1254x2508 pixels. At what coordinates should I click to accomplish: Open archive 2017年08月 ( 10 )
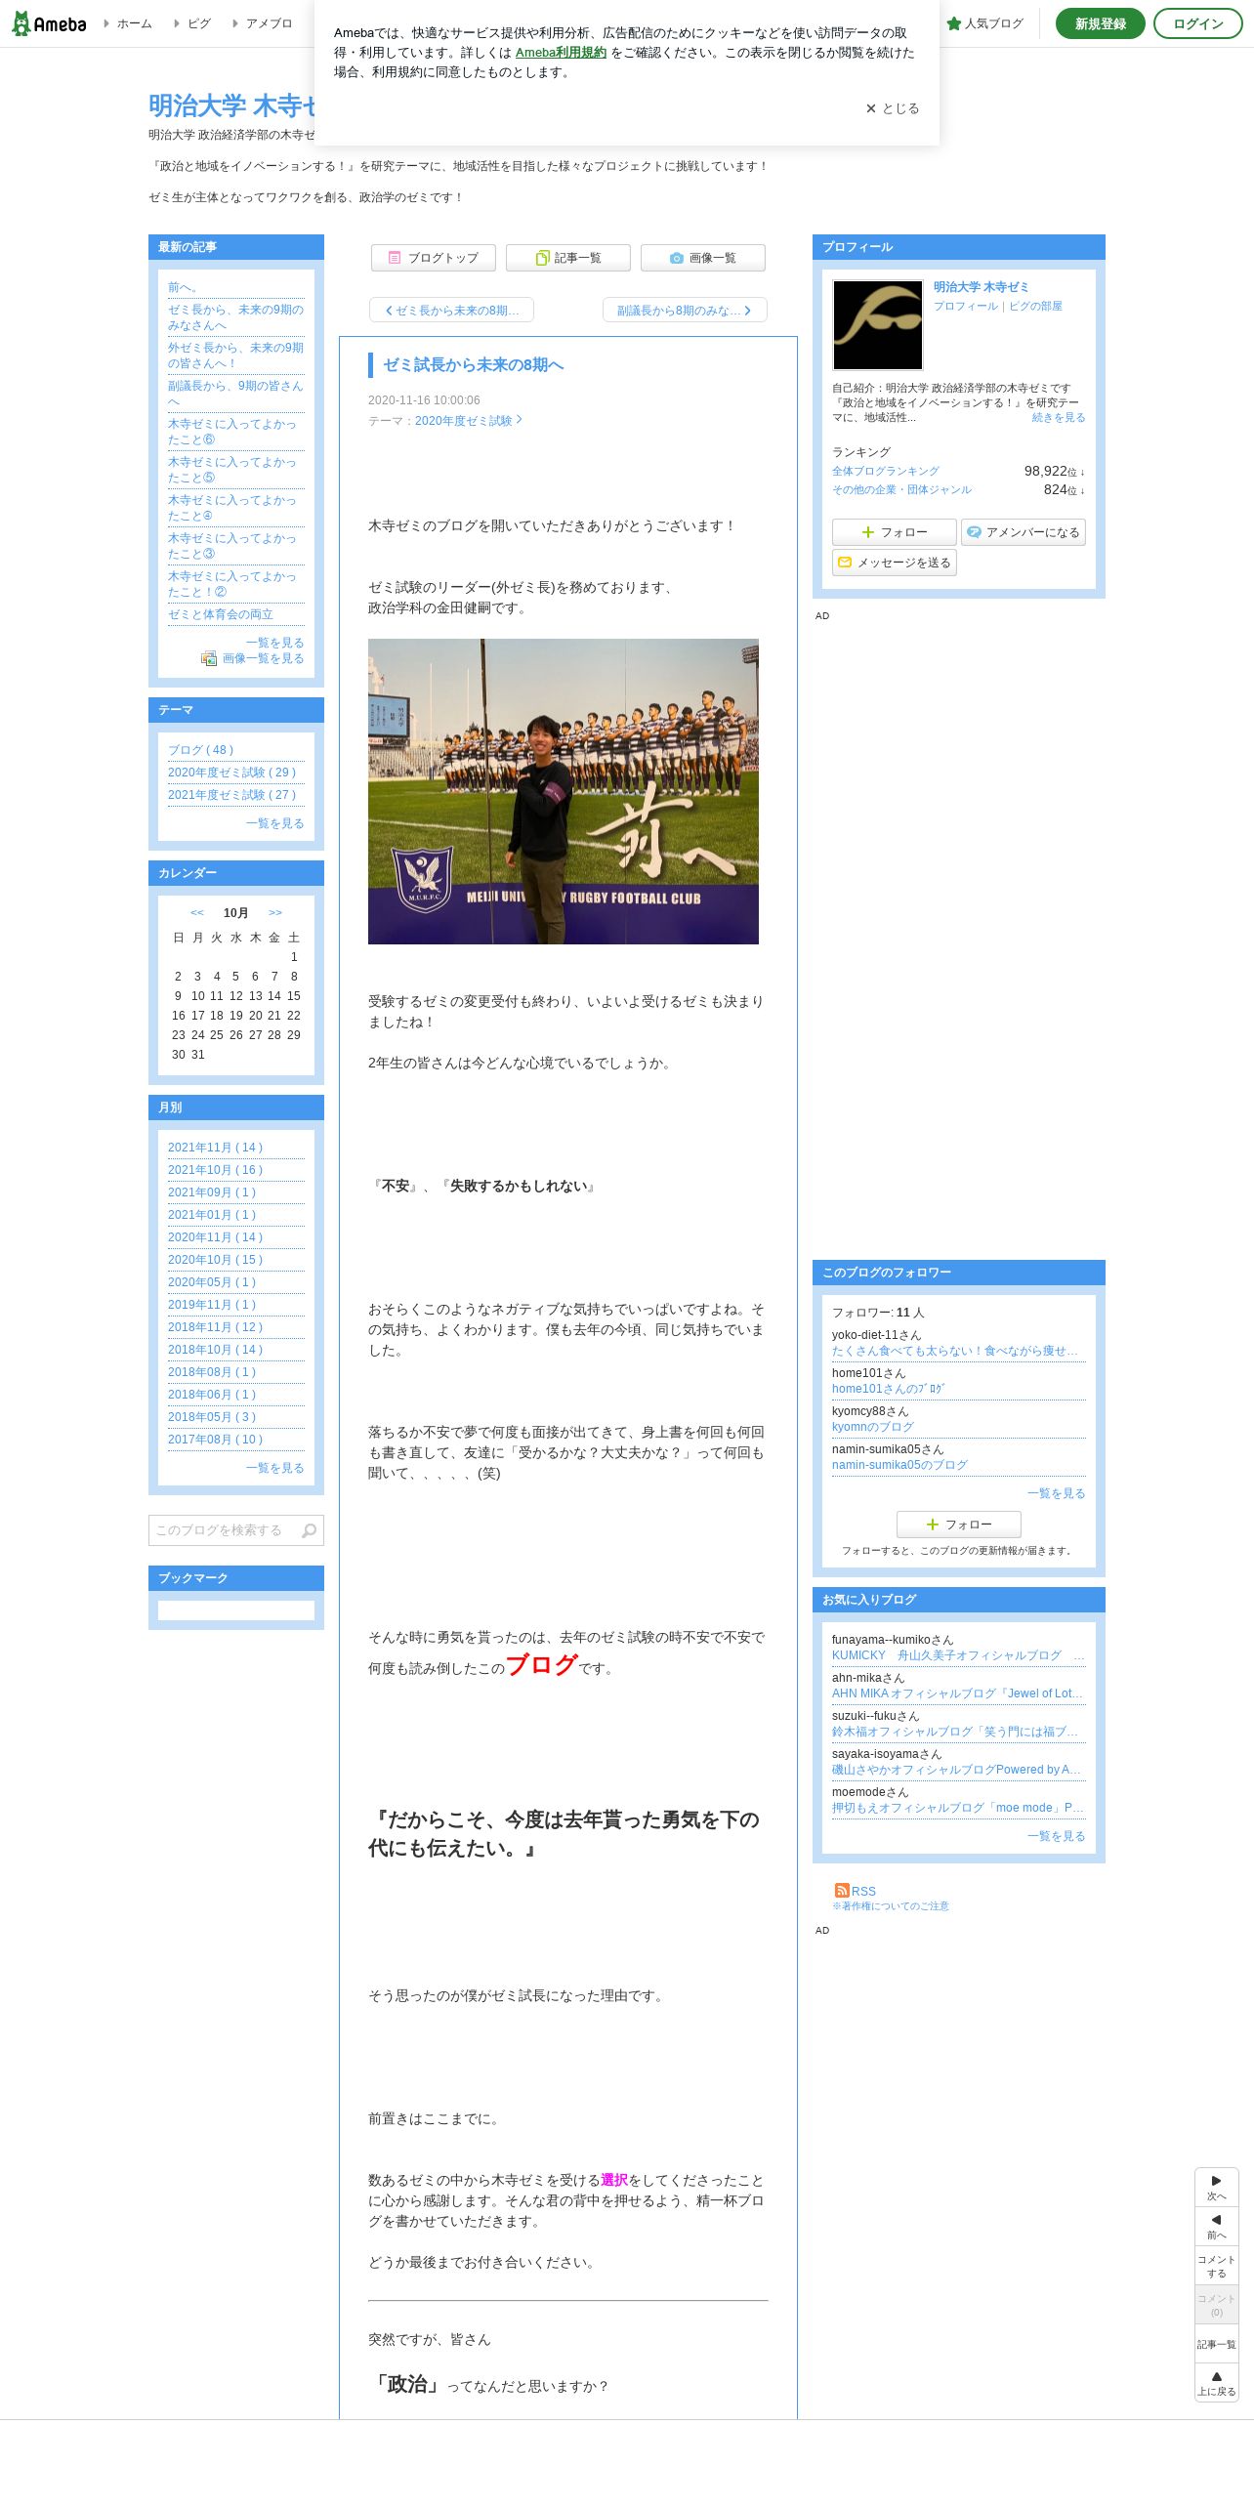[216, 1441]
